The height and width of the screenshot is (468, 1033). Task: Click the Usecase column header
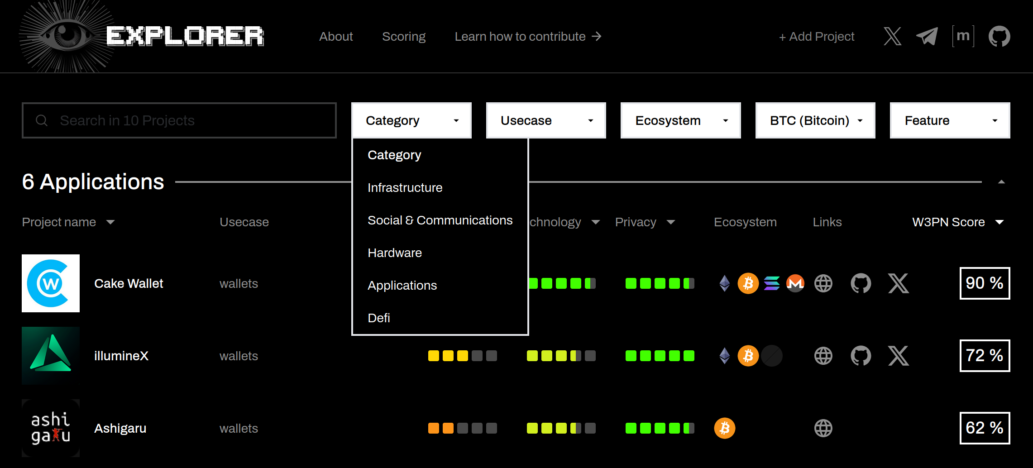point(244,222)
